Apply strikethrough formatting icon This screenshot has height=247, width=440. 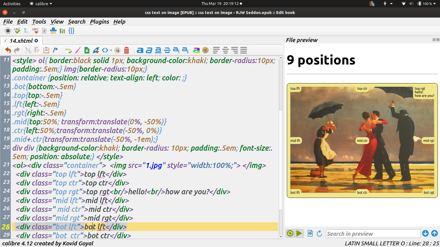coord(167,50)
